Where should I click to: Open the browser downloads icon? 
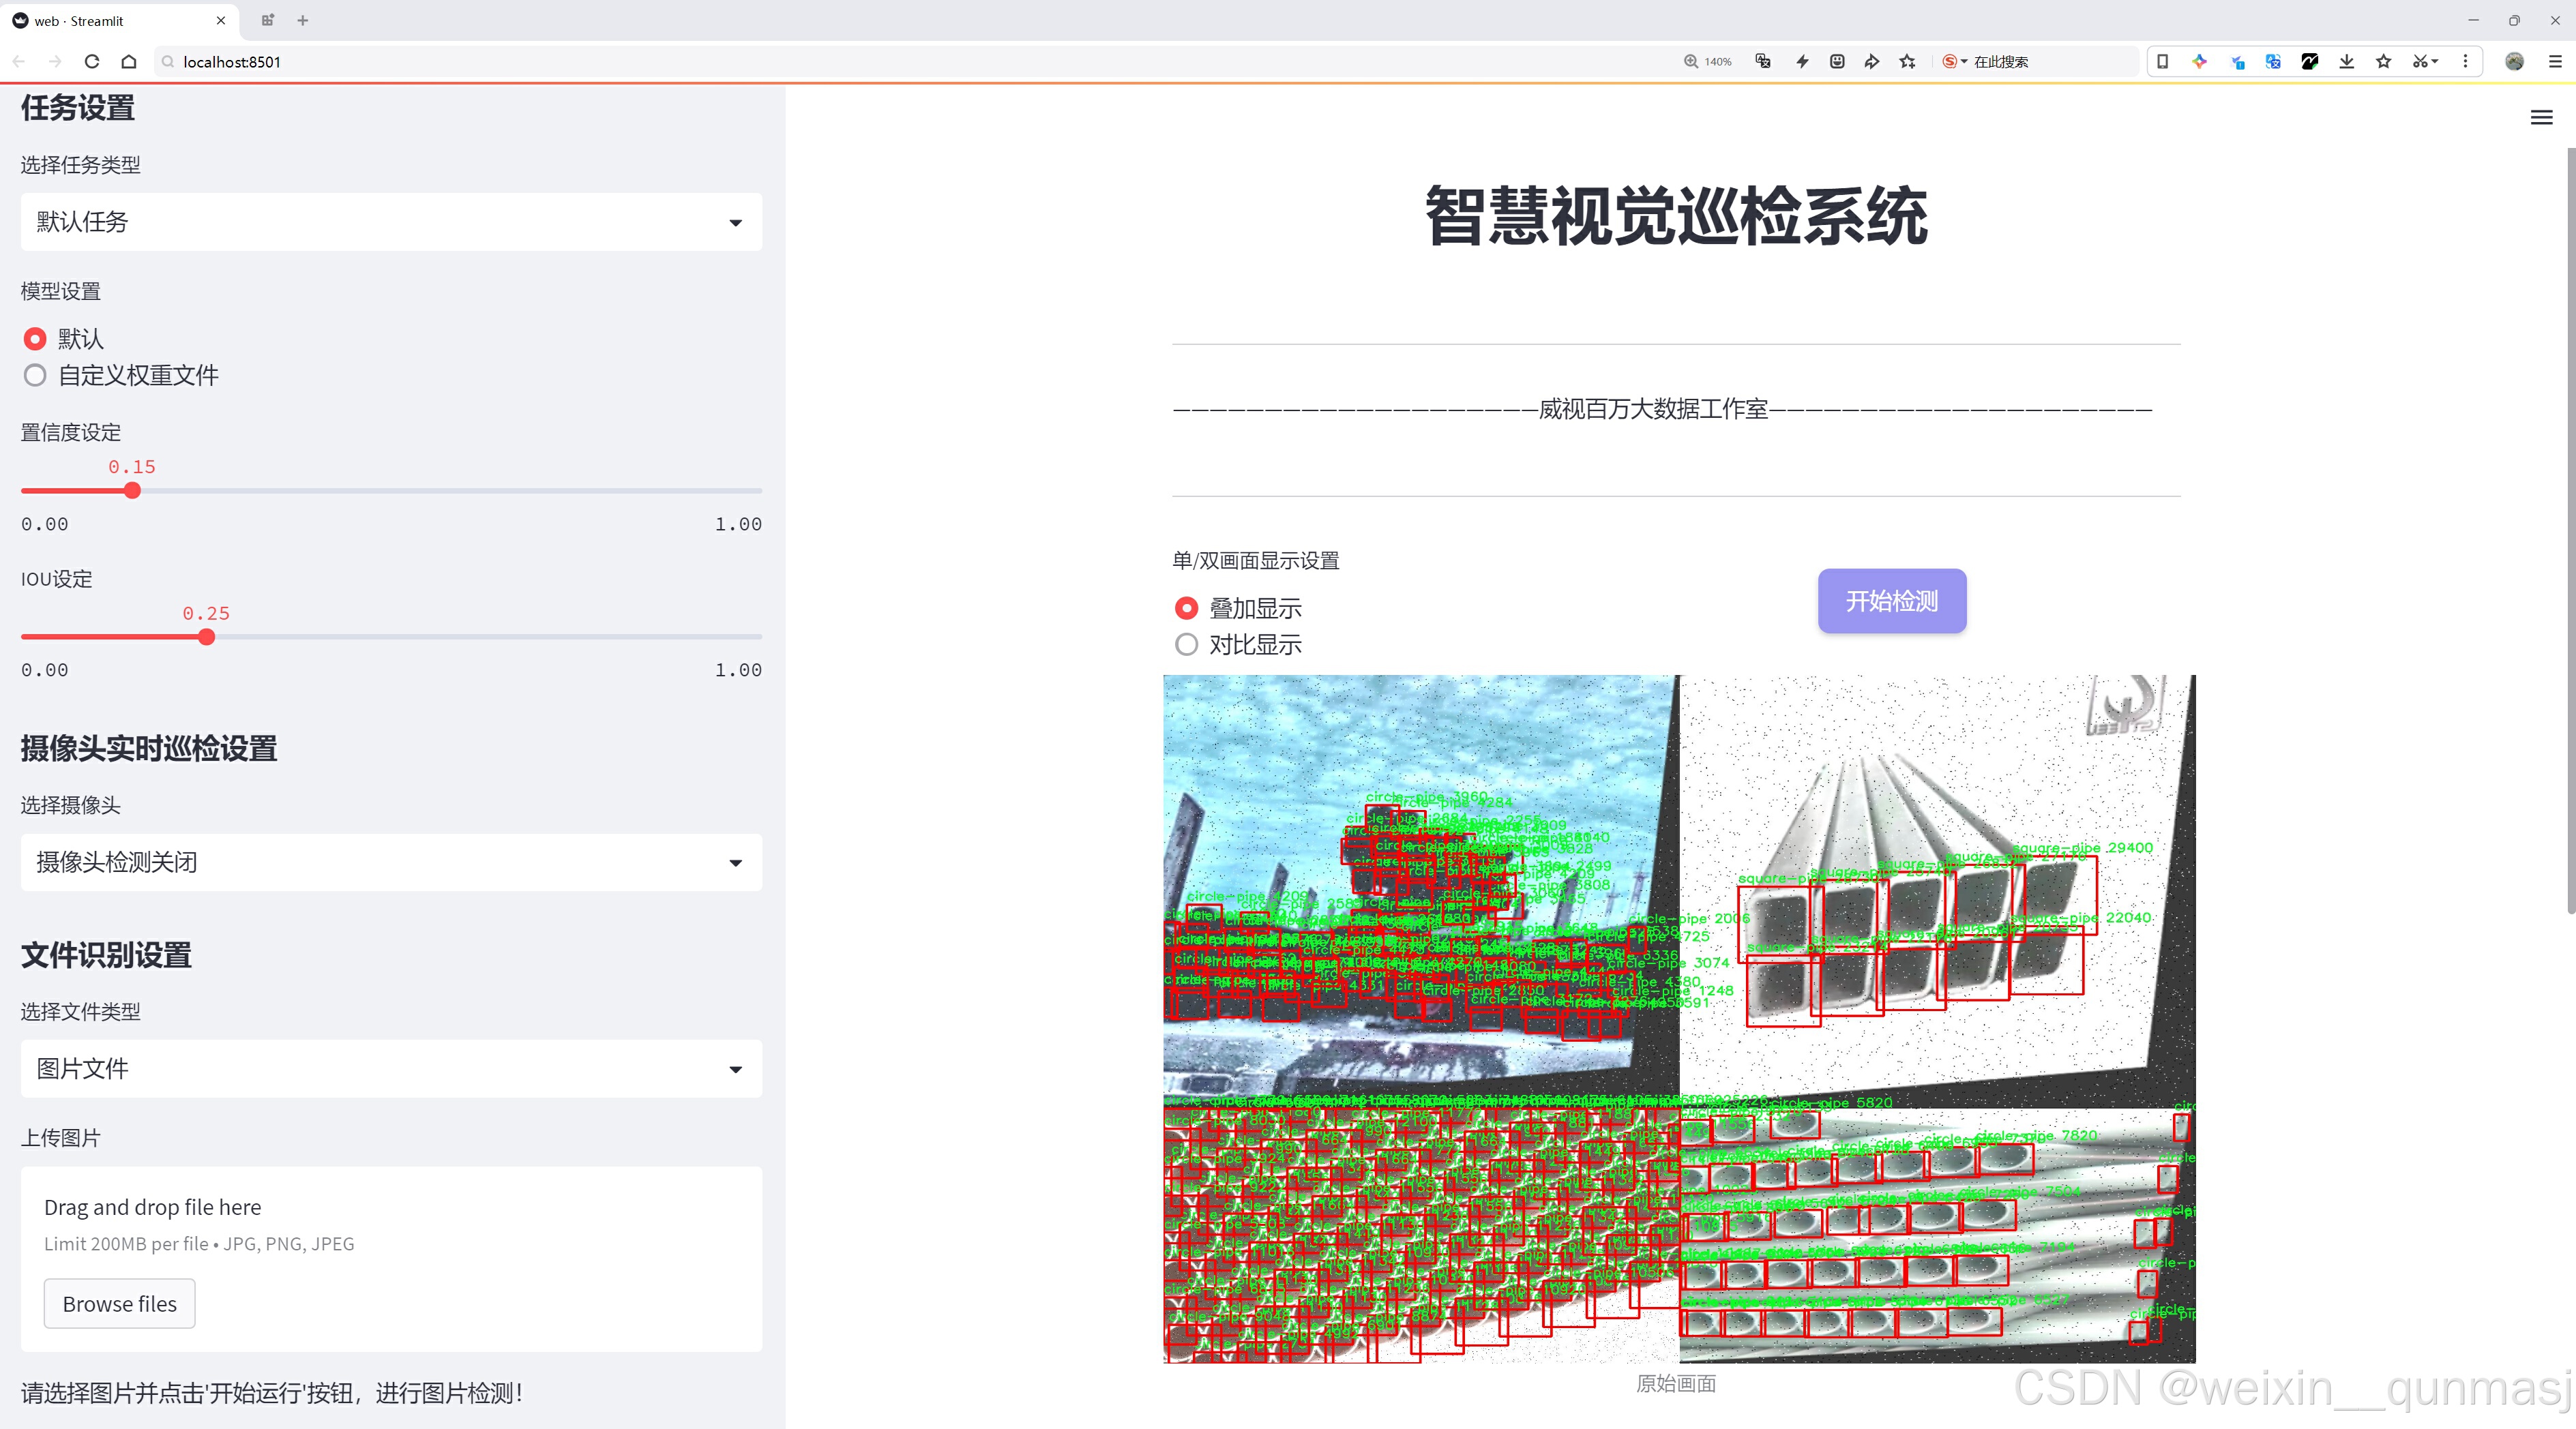coord(2347,62)
